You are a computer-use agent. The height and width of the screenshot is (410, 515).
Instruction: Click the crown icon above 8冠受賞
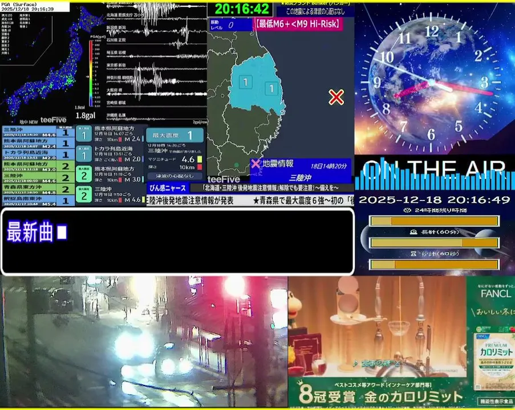pyautogui.click(x=299, y=383)
